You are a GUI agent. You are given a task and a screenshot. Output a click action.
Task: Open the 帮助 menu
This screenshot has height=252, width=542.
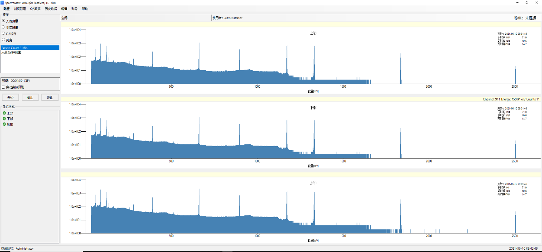click(85, 9)
